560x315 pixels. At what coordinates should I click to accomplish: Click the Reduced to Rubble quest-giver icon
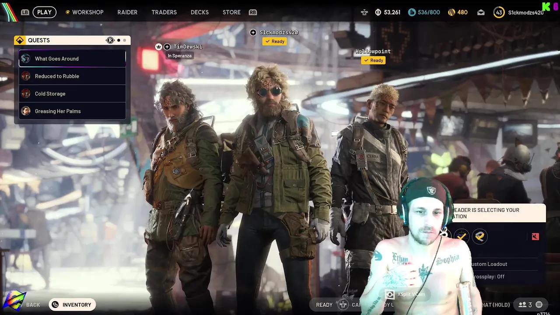click(x=26, y=76)
